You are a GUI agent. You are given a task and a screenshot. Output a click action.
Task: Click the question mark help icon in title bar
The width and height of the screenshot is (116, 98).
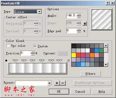click(108, 3)
